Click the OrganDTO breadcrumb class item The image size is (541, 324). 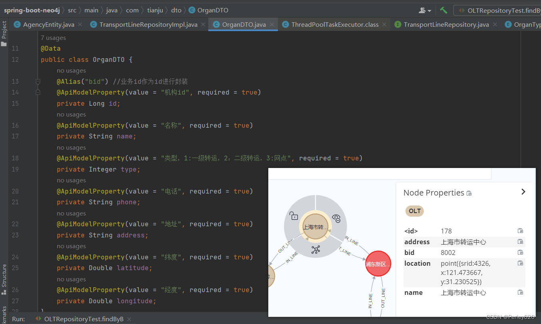coord(208,10)
